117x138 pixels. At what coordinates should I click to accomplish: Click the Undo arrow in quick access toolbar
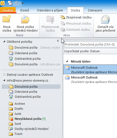pyautogui.click(x=16, y=3)
